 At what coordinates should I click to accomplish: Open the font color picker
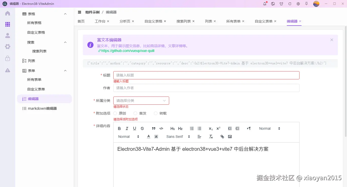click(x=148, y=137)
